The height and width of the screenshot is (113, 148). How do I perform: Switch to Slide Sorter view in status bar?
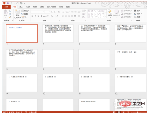pyautogui.click(x=119, y=112)
